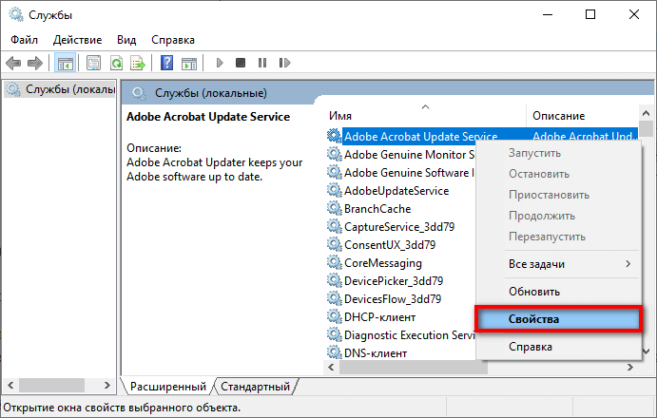This screenshot has width=657, height=418.
Task: Click gear icon next to DevicesFlow_3dd79
Action: (x=334, y=298)
